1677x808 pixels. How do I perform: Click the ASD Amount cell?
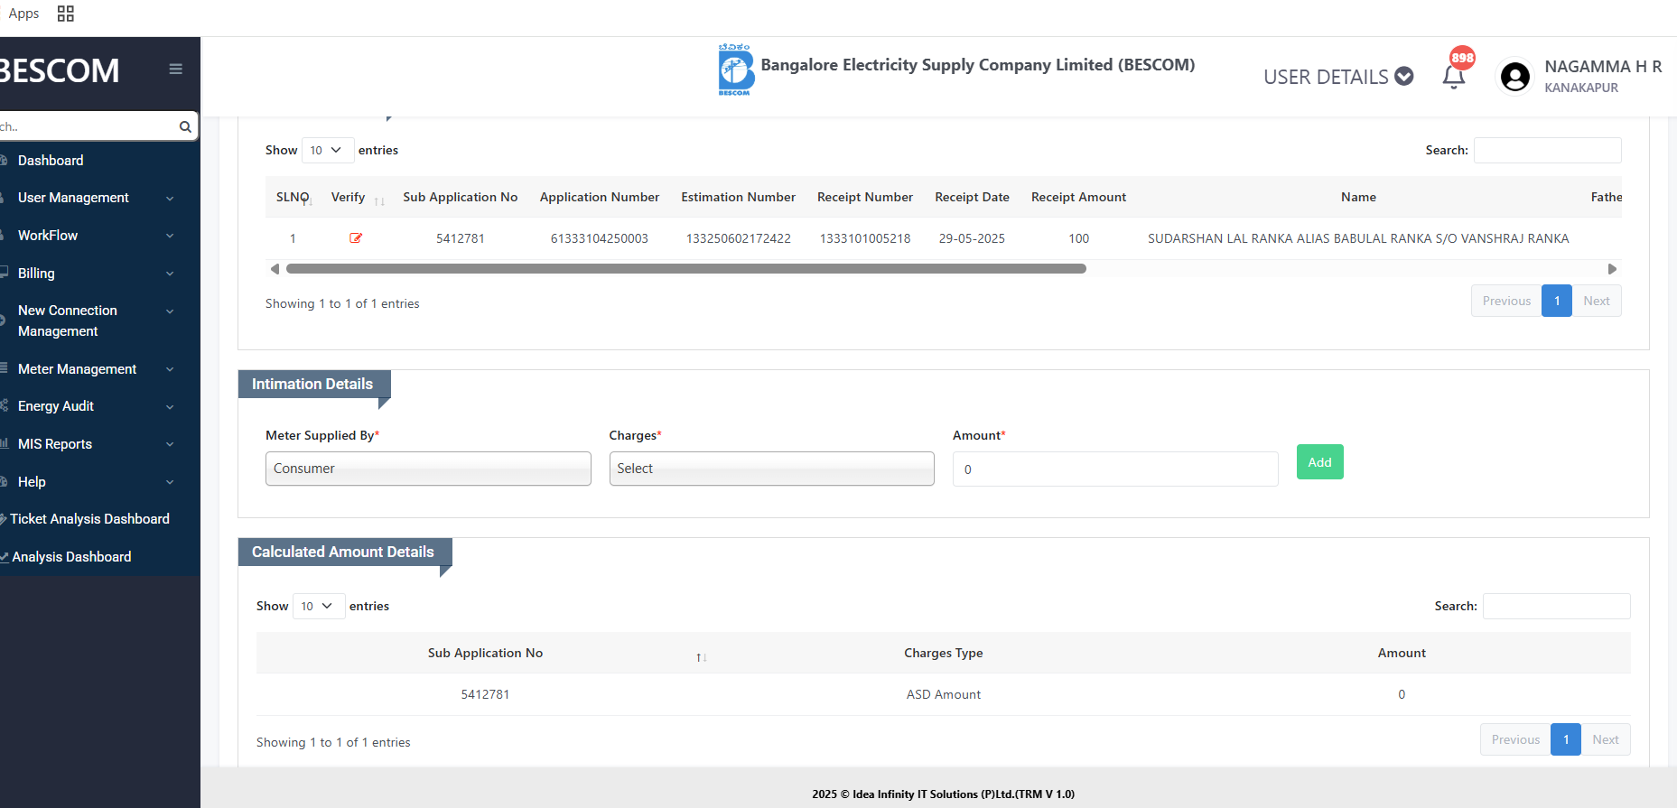click(944, 694)
